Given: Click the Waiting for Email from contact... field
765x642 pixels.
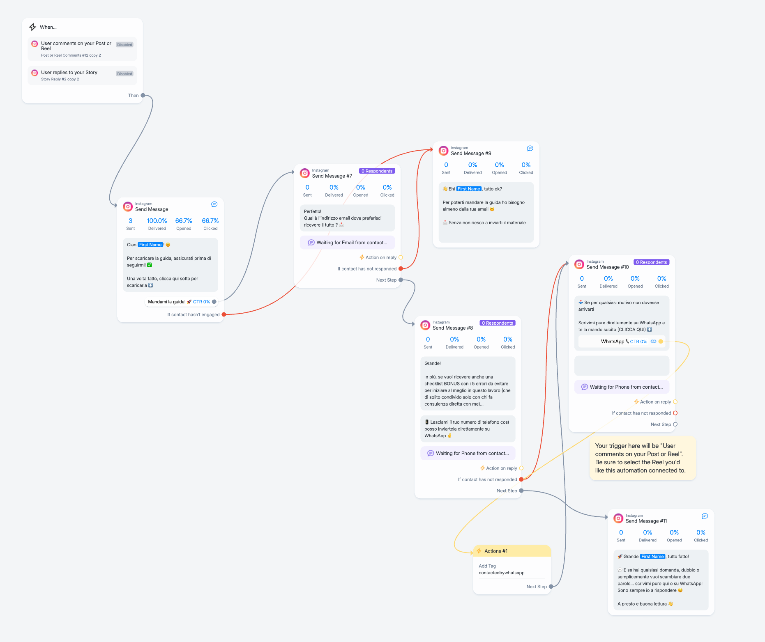Looking at the screenshot, I should click(x=347, y=243).
